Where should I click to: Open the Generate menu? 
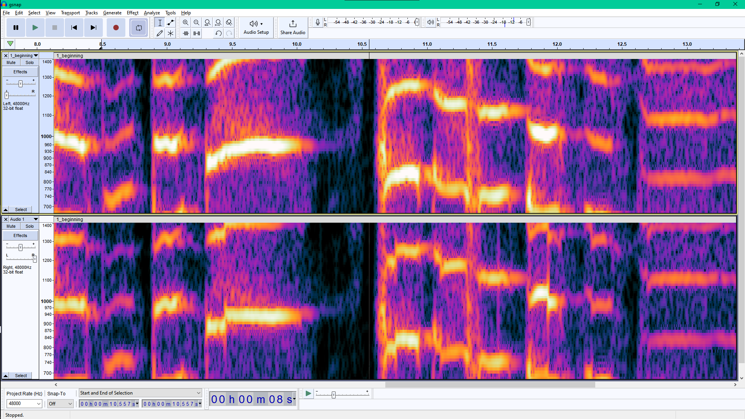click(112, 13)
